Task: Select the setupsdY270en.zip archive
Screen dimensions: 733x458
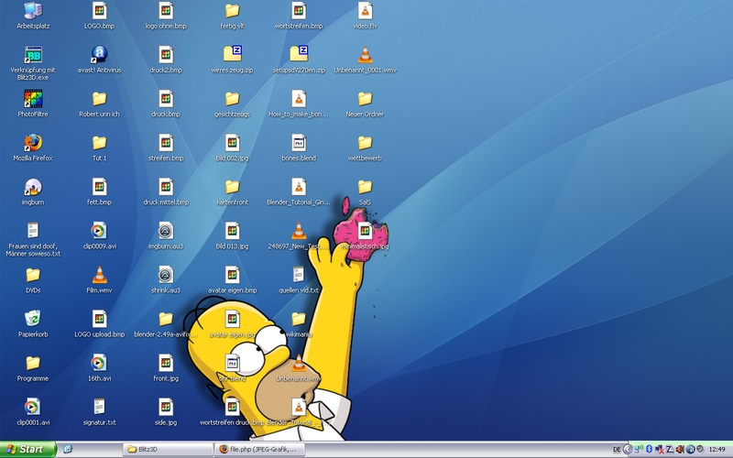Action: (x=298, y=55)
